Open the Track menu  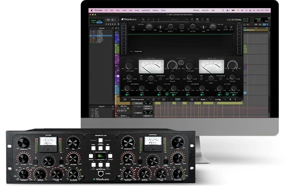point(124,11)
